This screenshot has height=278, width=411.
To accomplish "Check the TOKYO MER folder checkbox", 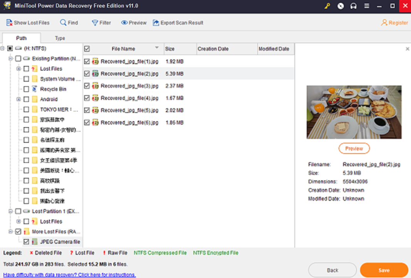I will pyautogui.click(x=26, y=110).
